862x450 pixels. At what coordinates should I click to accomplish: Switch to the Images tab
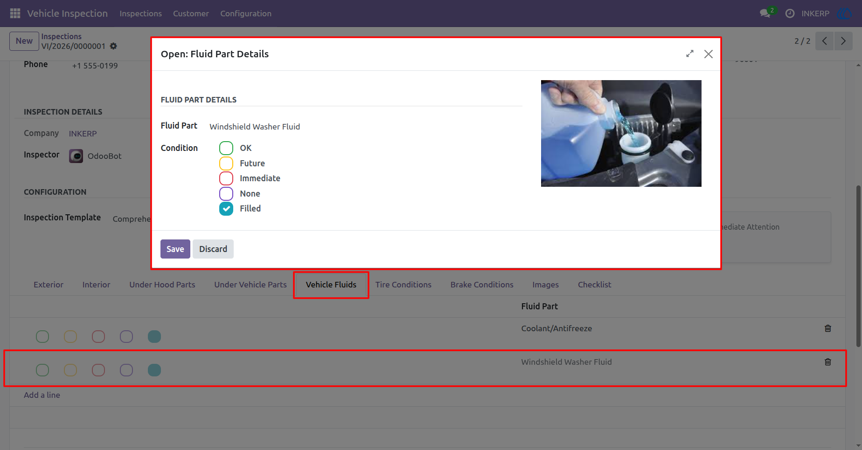pos(546,285)
